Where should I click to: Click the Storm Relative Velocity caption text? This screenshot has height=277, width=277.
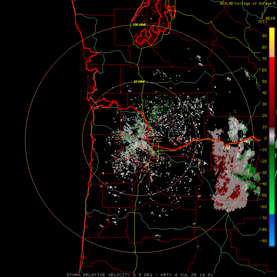point(98,275)
